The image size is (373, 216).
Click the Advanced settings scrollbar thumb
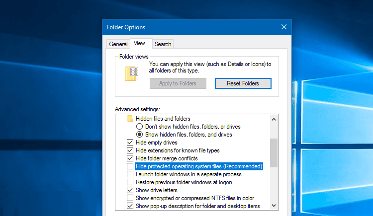click(x=274, y=153)
